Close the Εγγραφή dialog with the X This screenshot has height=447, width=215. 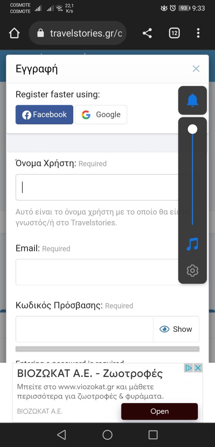[x=196, y=69]
